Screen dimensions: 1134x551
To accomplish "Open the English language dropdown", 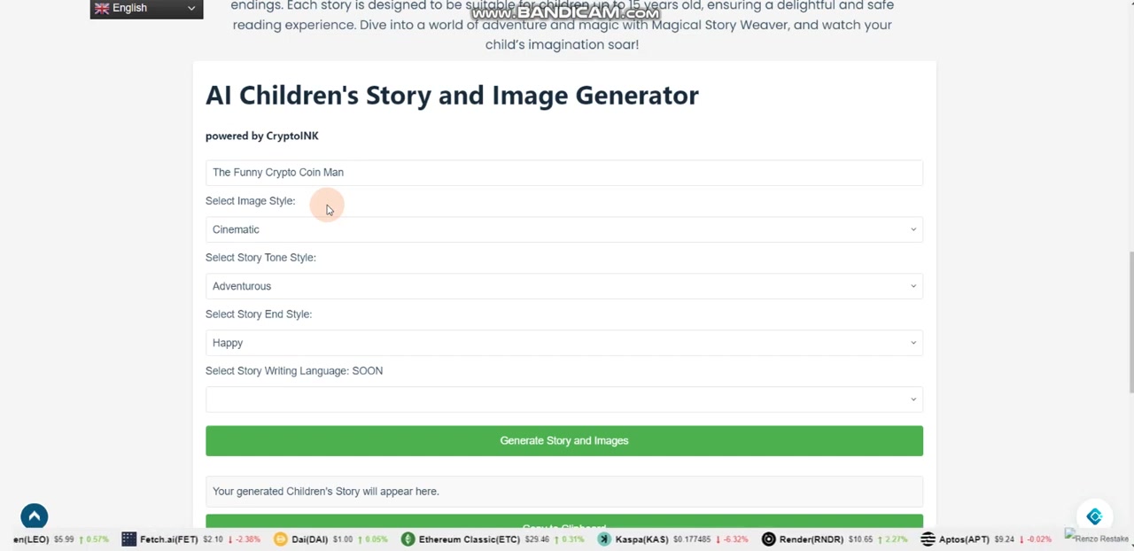I will coord(146,8).
